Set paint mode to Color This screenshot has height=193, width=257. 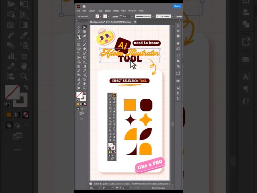[78, 104]
